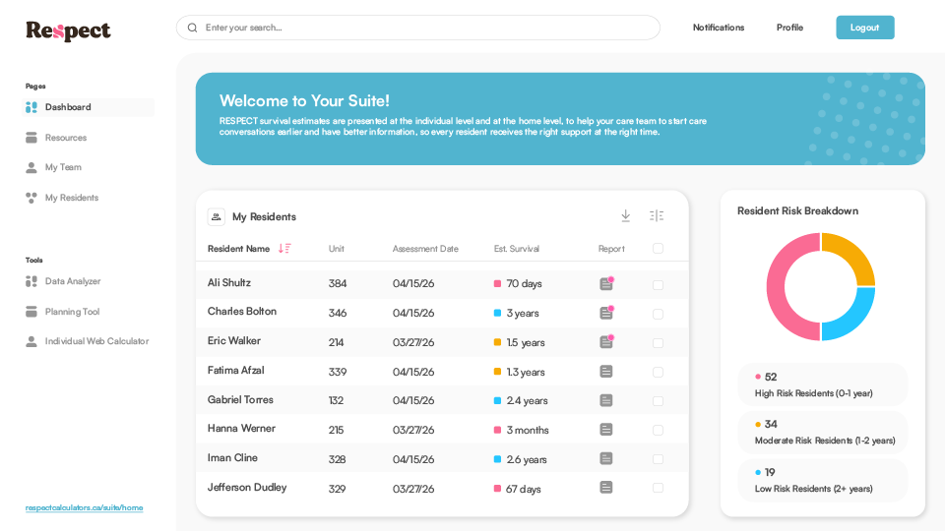The image size is (945, 531).
Task: Check the Gabriel Torres row checkbox
Action: pos(659,401)
